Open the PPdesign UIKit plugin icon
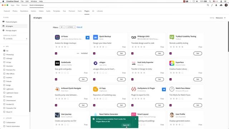The height and width of the screenshot is (129, 229). tap(133, 37)
